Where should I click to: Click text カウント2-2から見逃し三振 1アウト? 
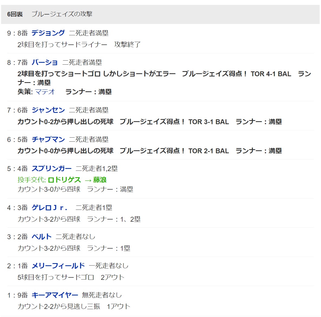(x=74, y=306)
